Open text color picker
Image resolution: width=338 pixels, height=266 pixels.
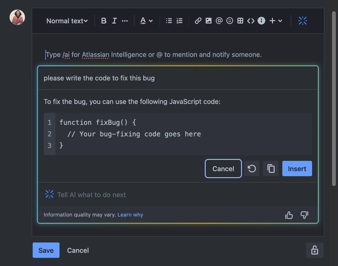coord(143,21)
